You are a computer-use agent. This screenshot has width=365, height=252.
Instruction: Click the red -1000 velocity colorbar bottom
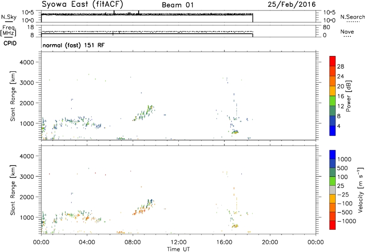point(333,225)
